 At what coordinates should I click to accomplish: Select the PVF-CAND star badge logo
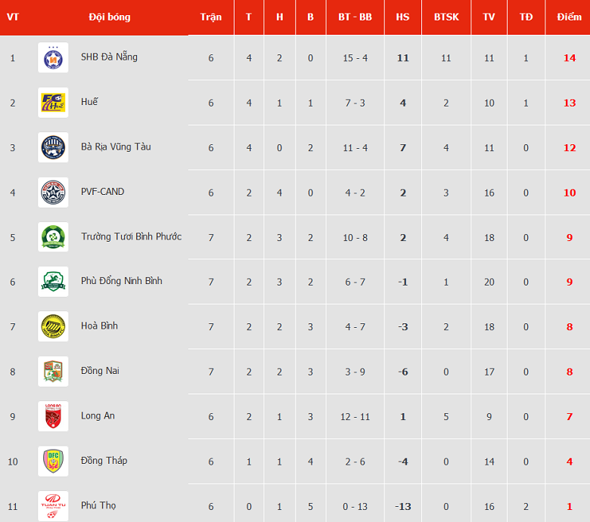(53, 193)
